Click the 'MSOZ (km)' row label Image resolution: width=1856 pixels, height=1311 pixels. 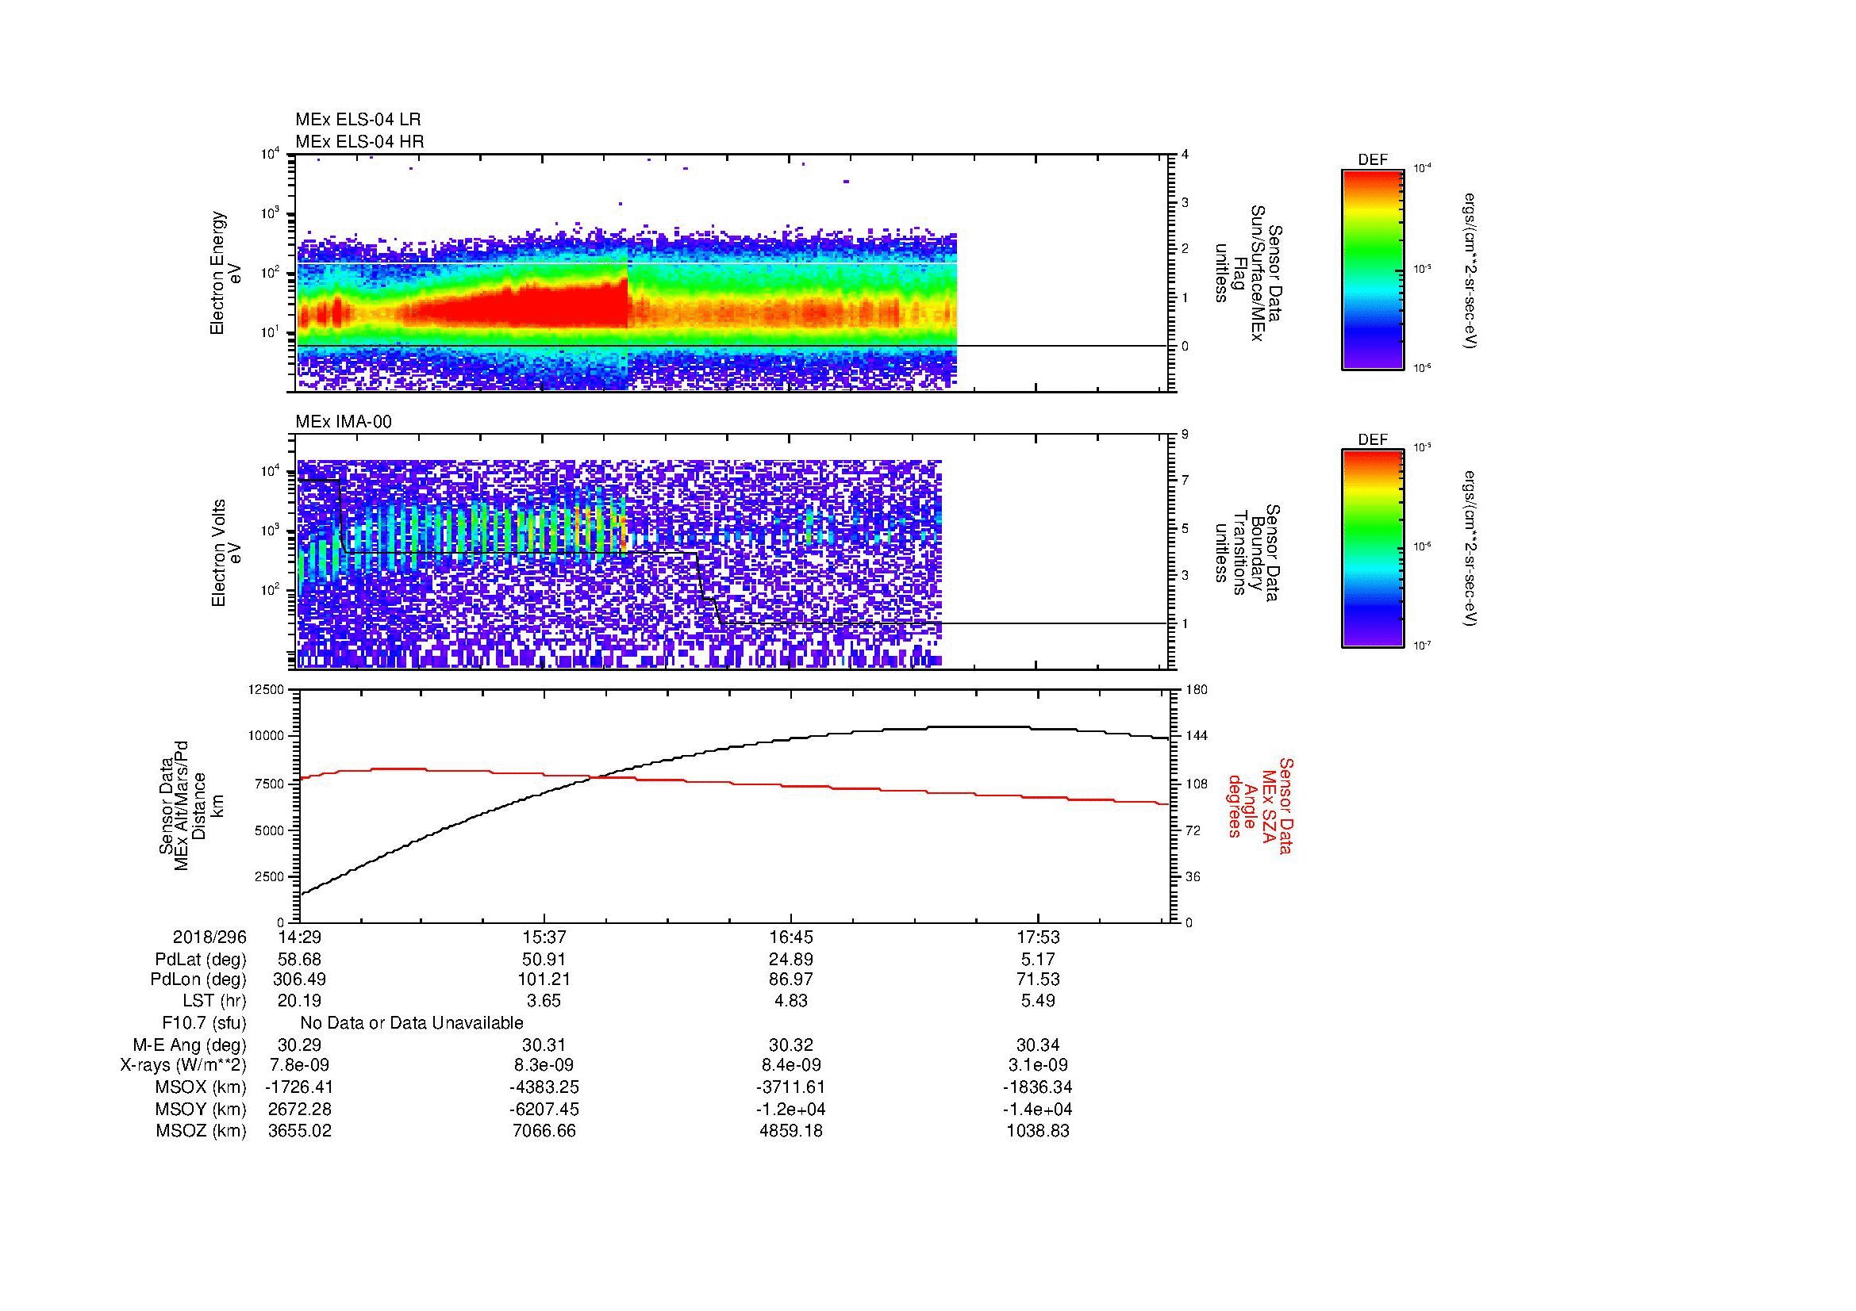pyautogui.click(x=201, y=1131)
